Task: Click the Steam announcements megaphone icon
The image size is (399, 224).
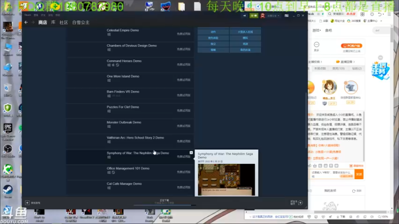Action: 244,15
